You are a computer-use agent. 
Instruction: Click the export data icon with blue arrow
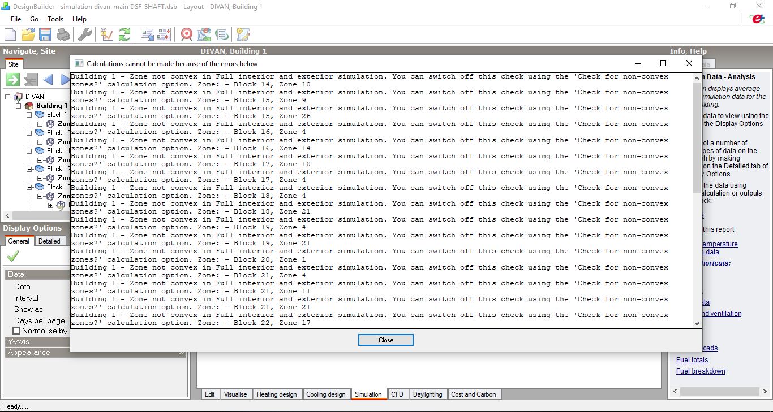coord(148,34)
